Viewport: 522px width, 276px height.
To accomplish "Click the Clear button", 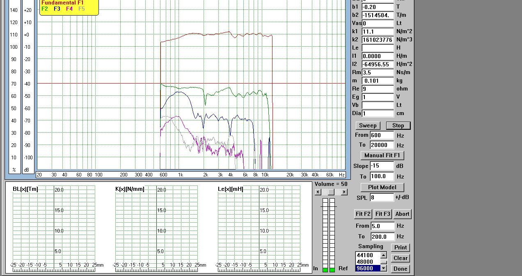I will (x=401, y=258).
